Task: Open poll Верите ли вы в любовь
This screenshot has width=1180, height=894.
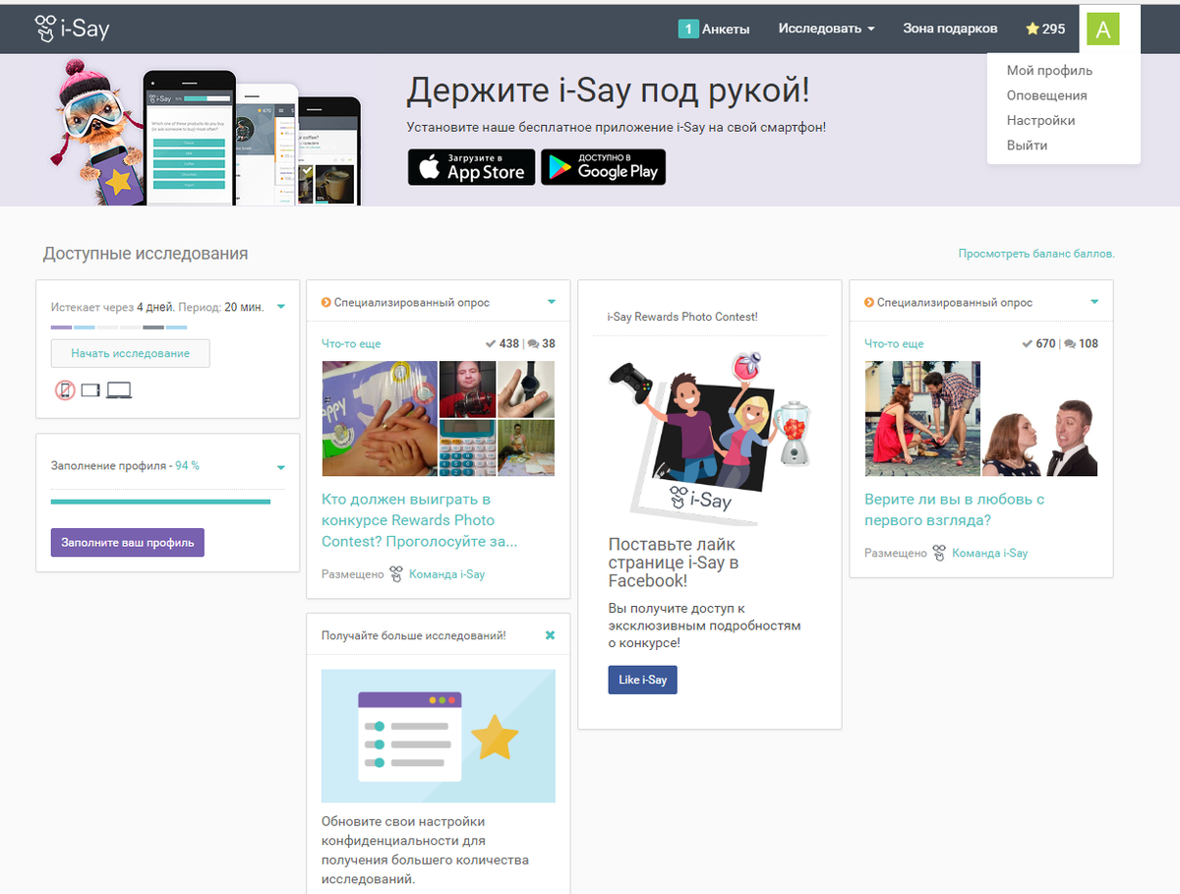Action: (x=954, y=509)
